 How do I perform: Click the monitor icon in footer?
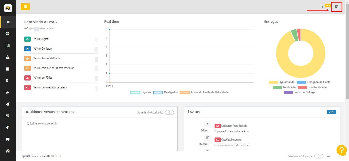pos(329,156)
